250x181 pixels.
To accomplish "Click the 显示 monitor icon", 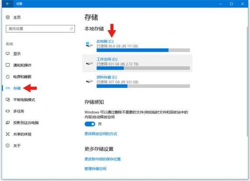I will [7, 53].
